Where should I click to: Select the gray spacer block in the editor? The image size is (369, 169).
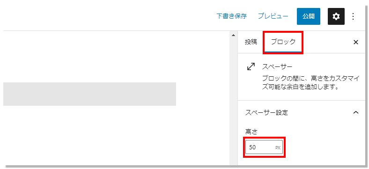(89, 94)
